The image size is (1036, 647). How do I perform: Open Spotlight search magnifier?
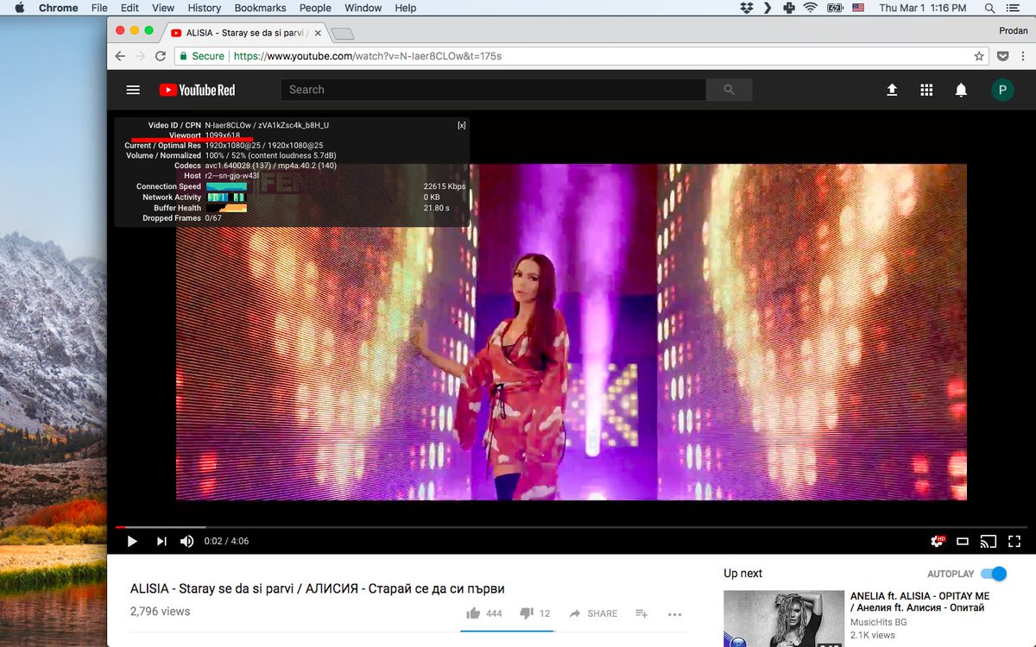click(989, 8)
